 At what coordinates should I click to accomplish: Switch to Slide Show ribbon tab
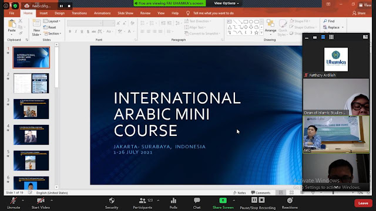125,13
